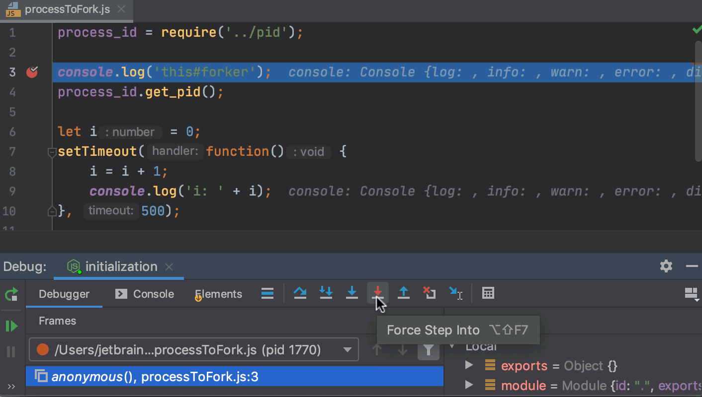Click the red Force Step Into arrow
Screen dimensions: 702x397
(378, 294)
